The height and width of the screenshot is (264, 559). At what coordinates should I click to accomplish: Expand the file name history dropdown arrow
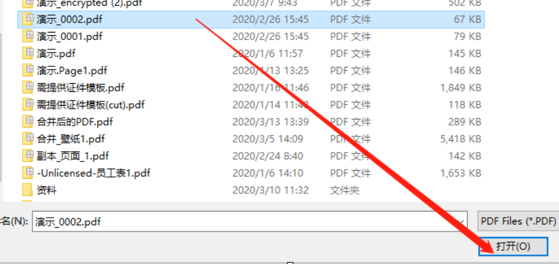click(461, 221)
